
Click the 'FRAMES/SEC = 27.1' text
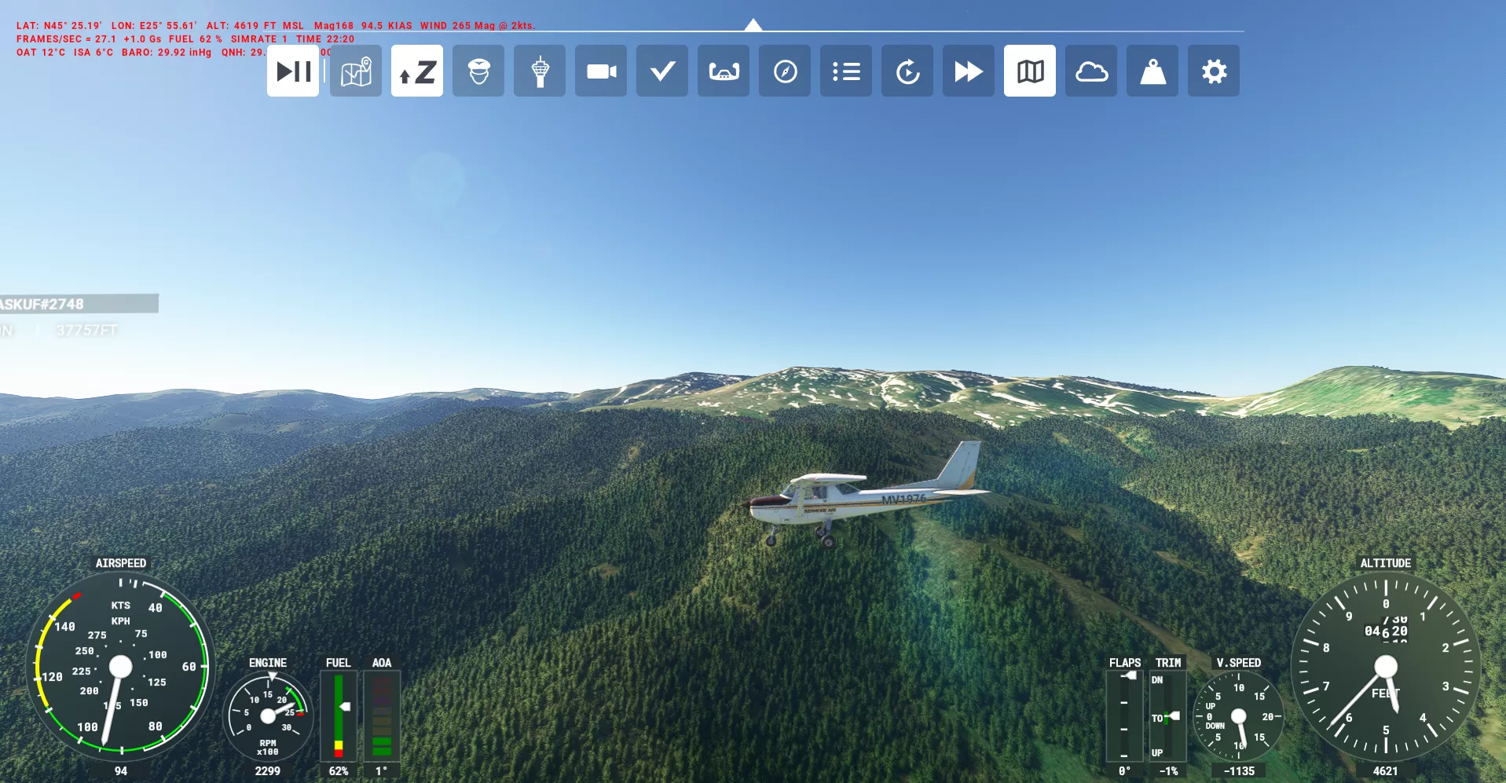66,39
